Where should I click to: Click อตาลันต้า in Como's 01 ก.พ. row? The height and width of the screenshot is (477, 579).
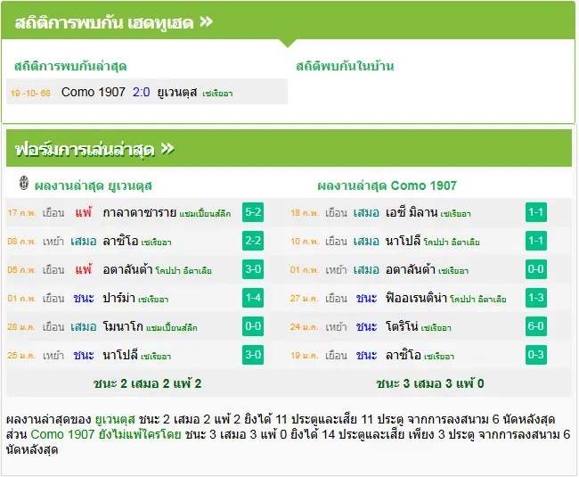(x=411, y=269)
